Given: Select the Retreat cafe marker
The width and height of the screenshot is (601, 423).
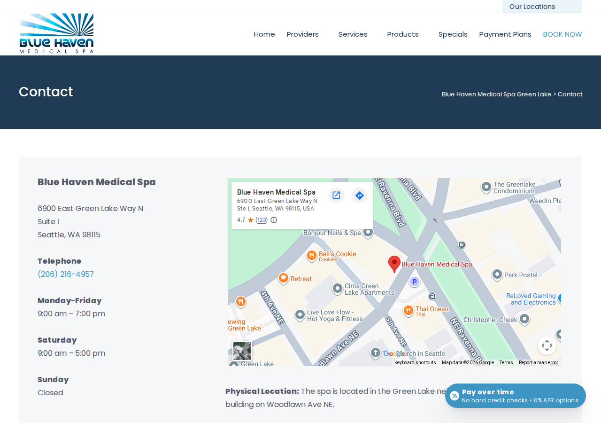Looking at the screenshot, I should (x=283, y=278).
